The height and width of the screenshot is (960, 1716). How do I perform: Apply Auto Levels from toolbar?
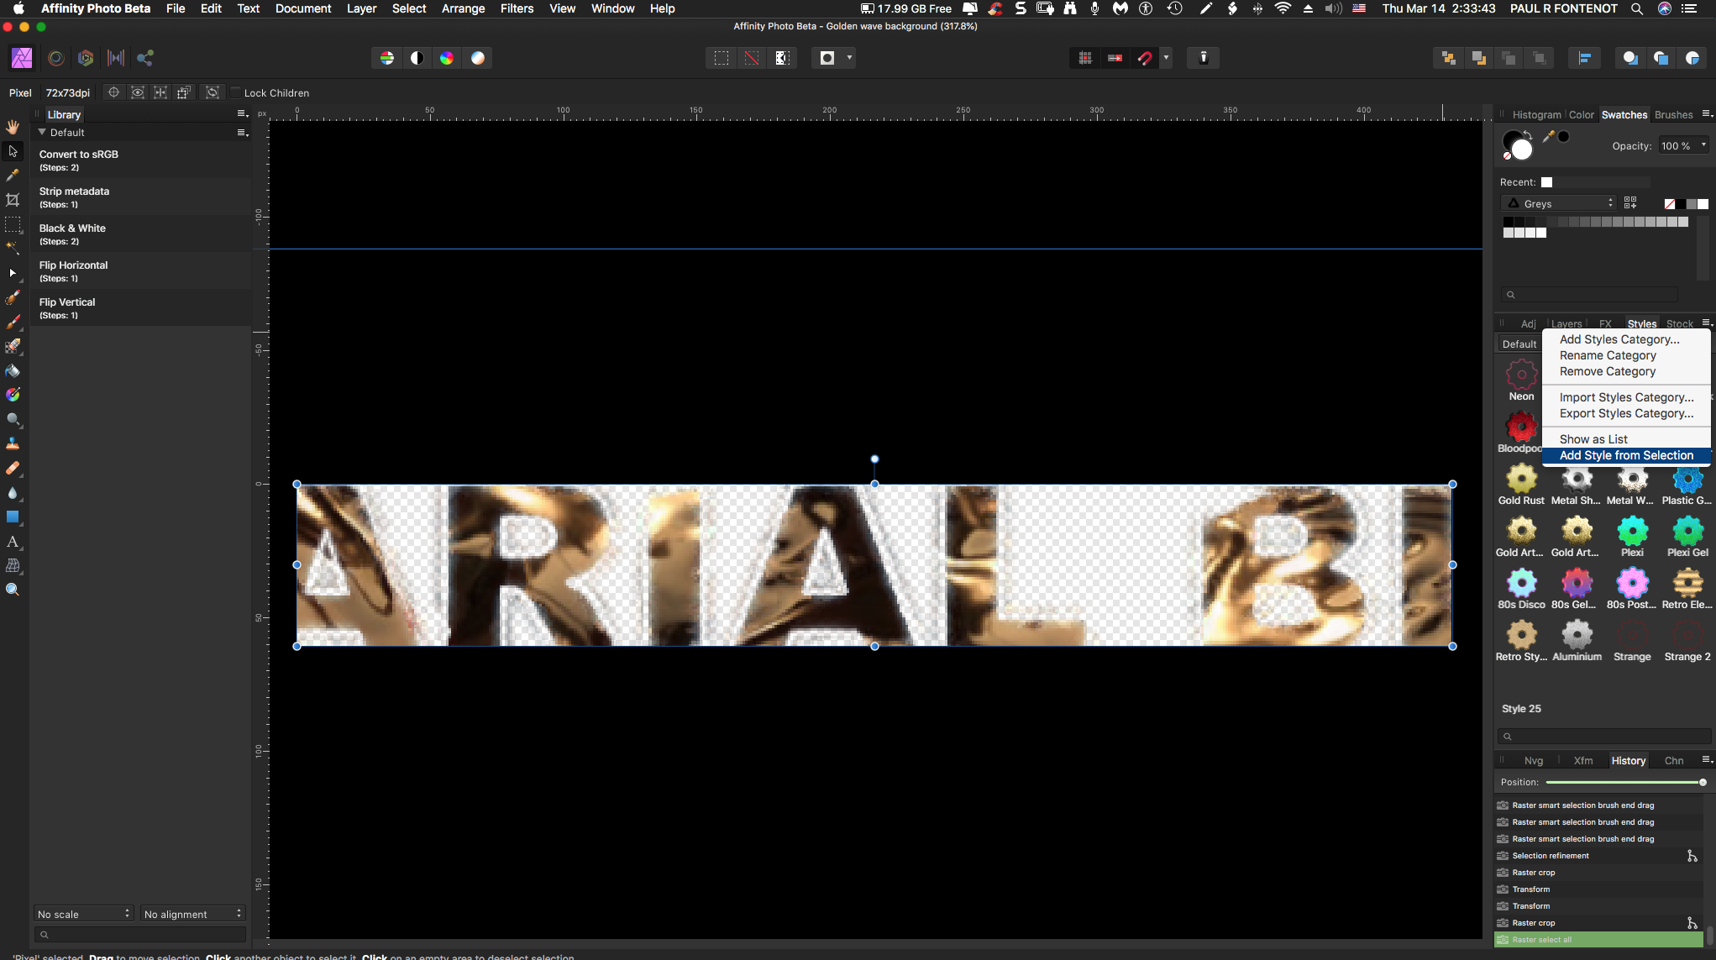coord(387,58)
